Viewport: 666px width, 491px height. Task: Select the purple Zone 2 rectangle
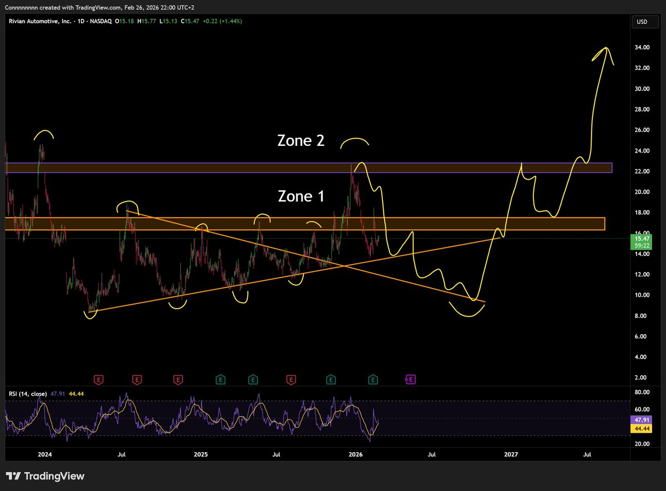309,168
